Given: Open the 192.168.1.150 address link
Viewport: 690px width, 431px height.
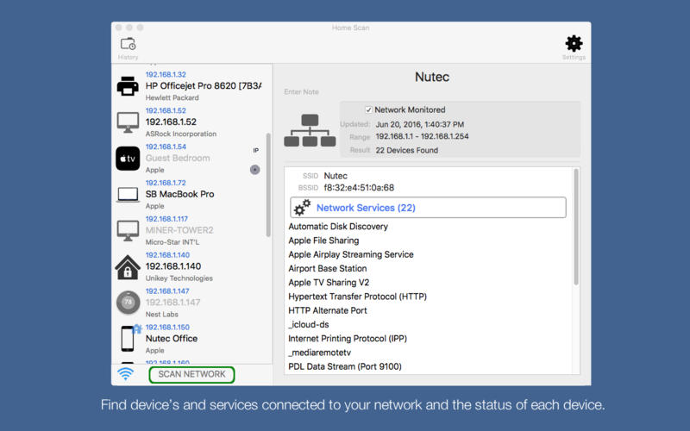Looking at the screenshot, I should 167,327.
